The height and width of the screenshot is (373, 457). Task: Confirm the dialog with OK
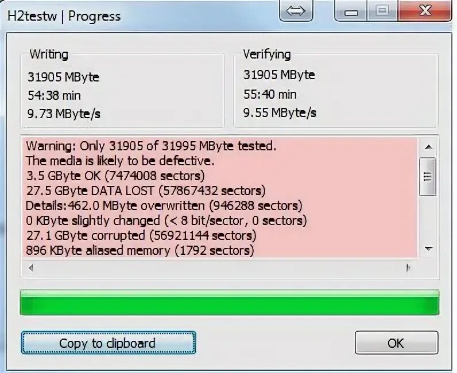click(396, 343)
